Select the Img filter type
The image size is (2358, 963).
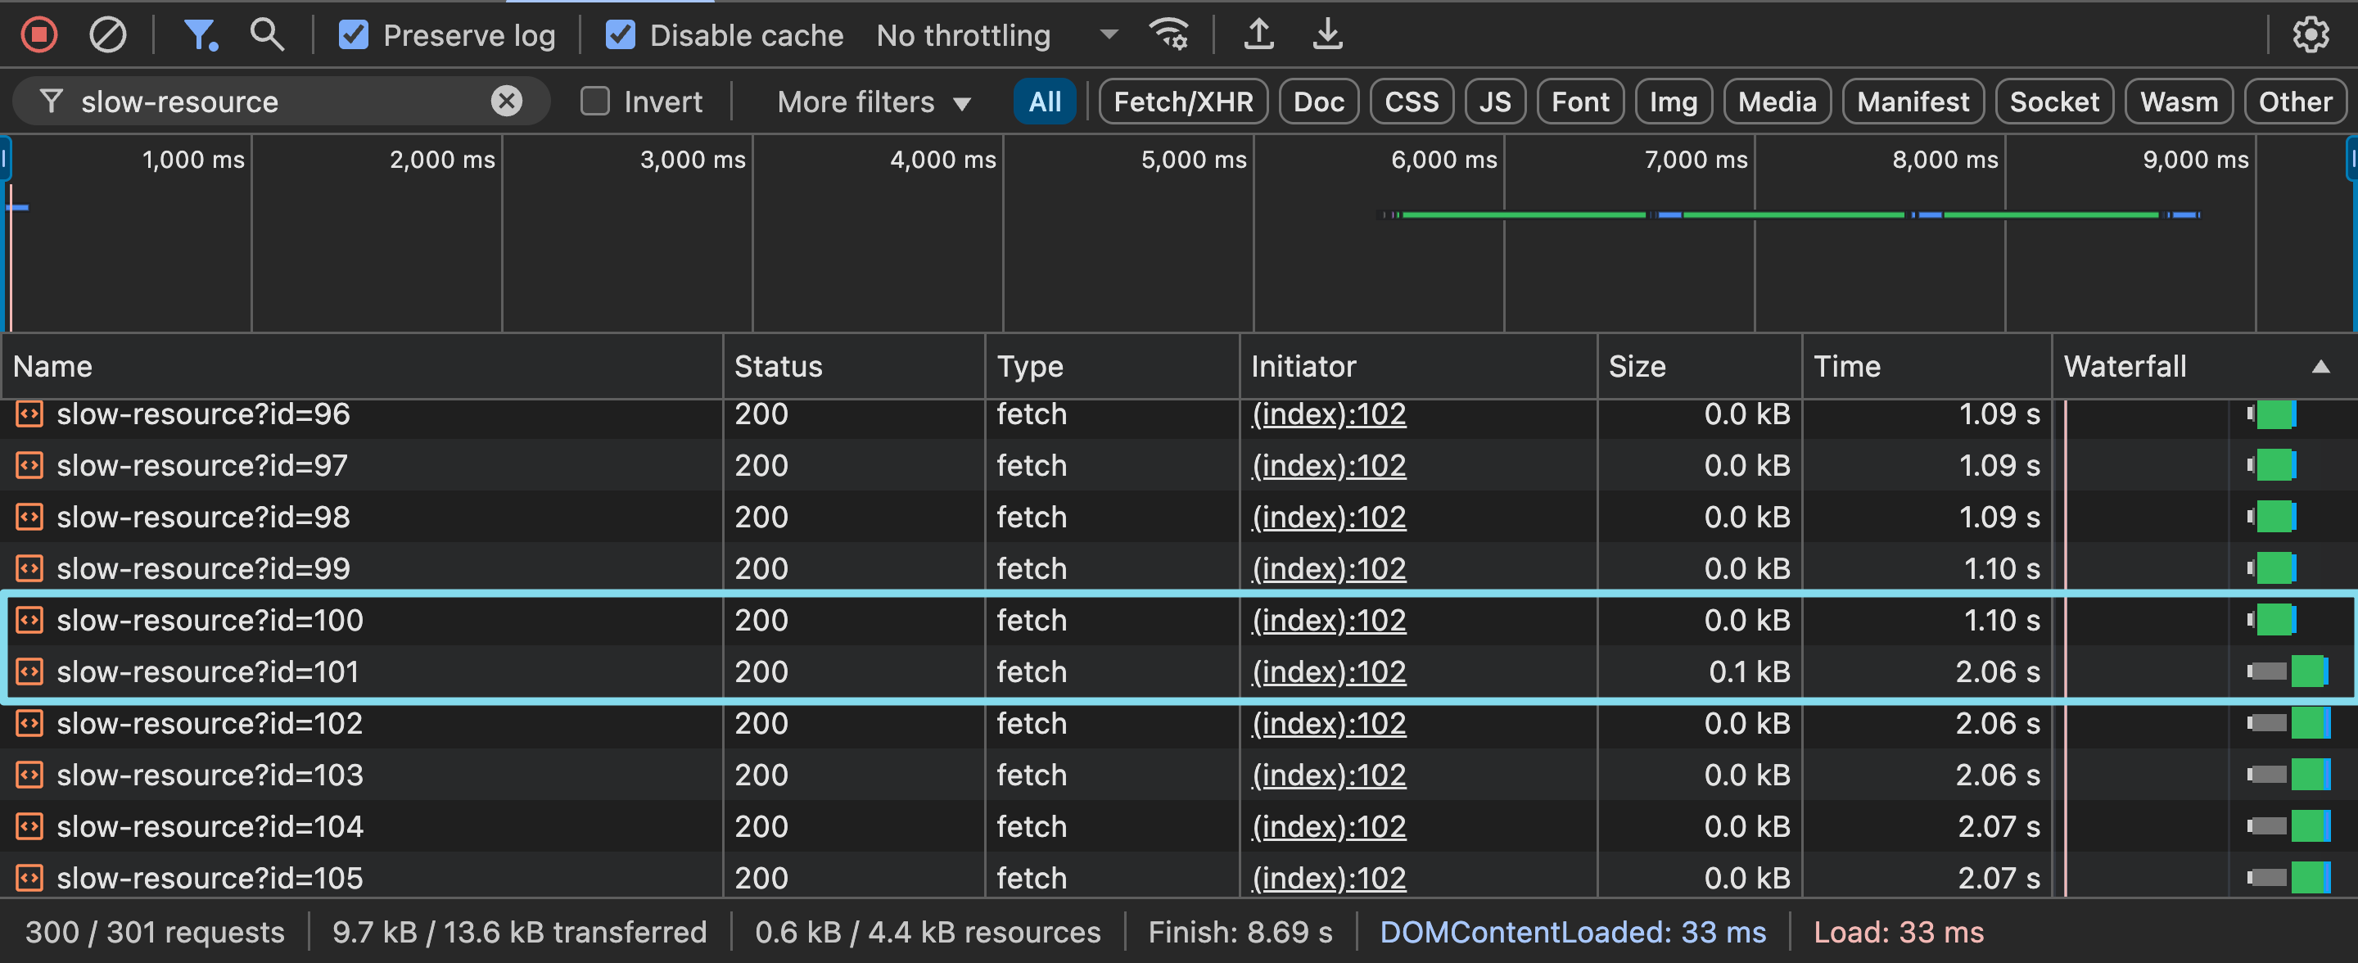1673,102
